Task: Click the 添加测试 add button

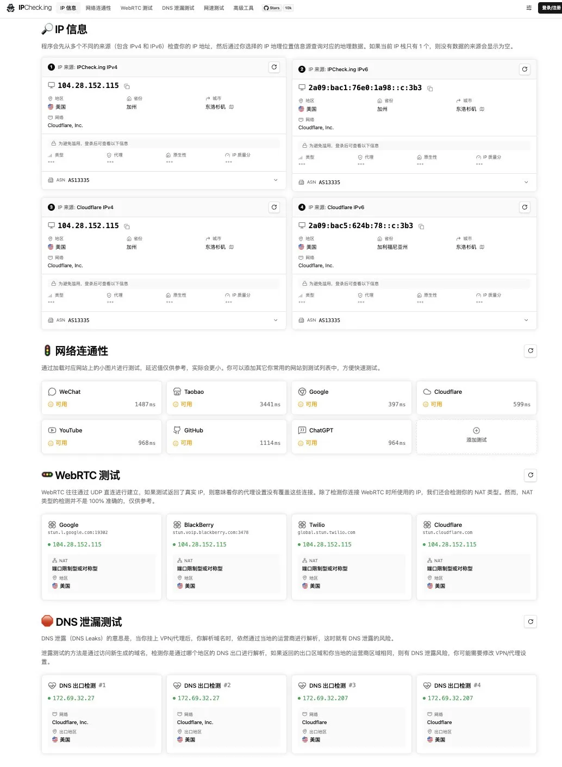Action: [477, 437]
